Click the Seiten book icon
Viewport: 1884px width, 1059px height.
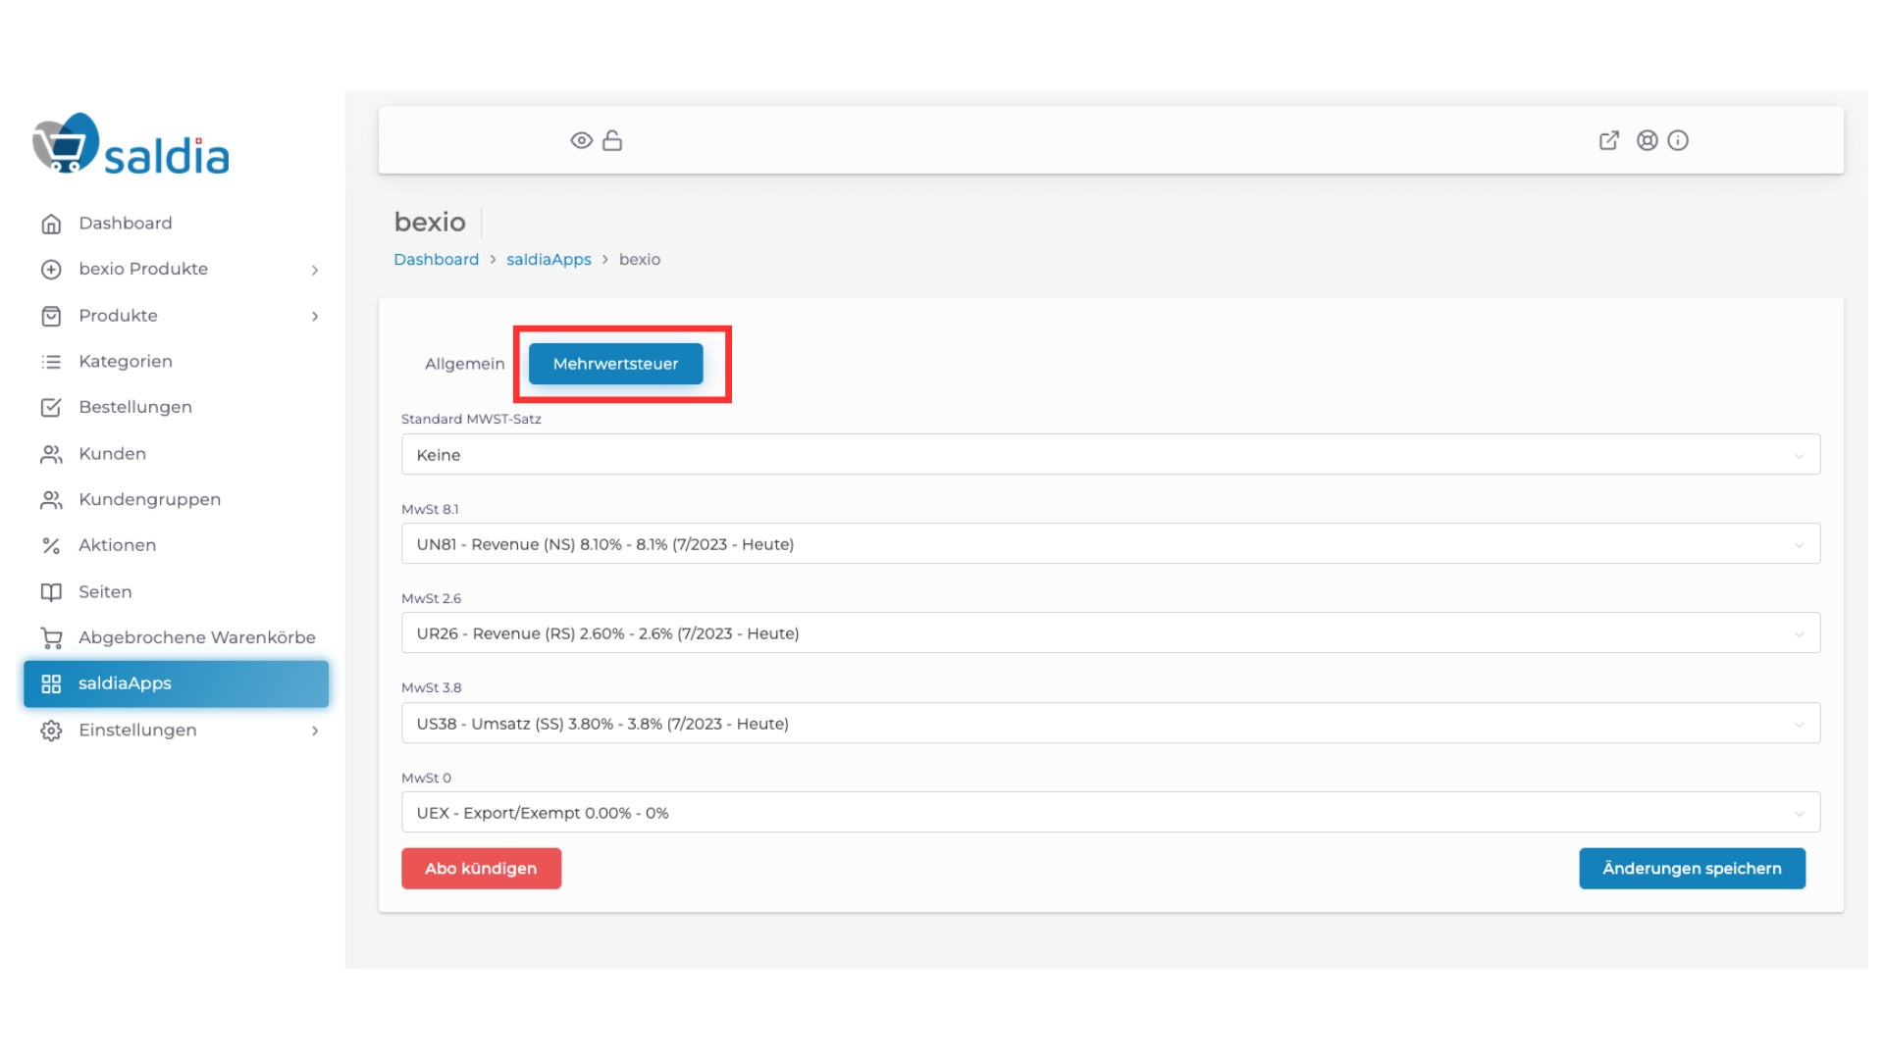point(51,592)
